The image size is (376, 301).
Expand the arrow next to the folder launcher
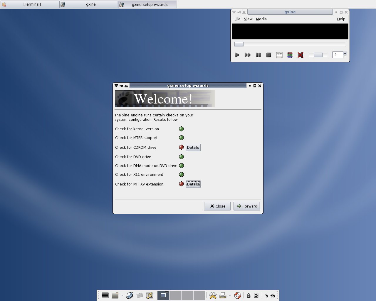pos(122,295)
